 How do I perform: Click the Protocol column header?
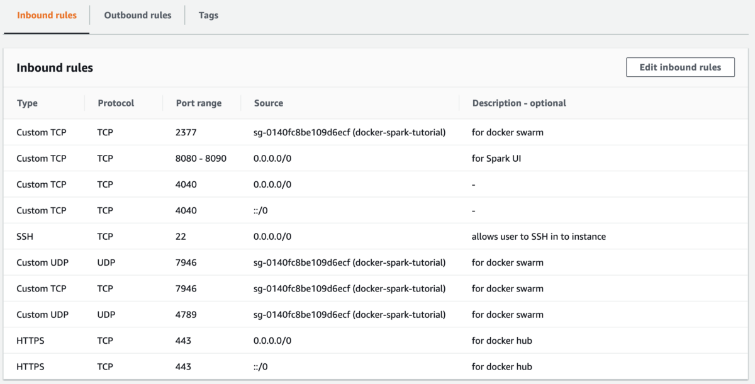[x=116, y=103]
